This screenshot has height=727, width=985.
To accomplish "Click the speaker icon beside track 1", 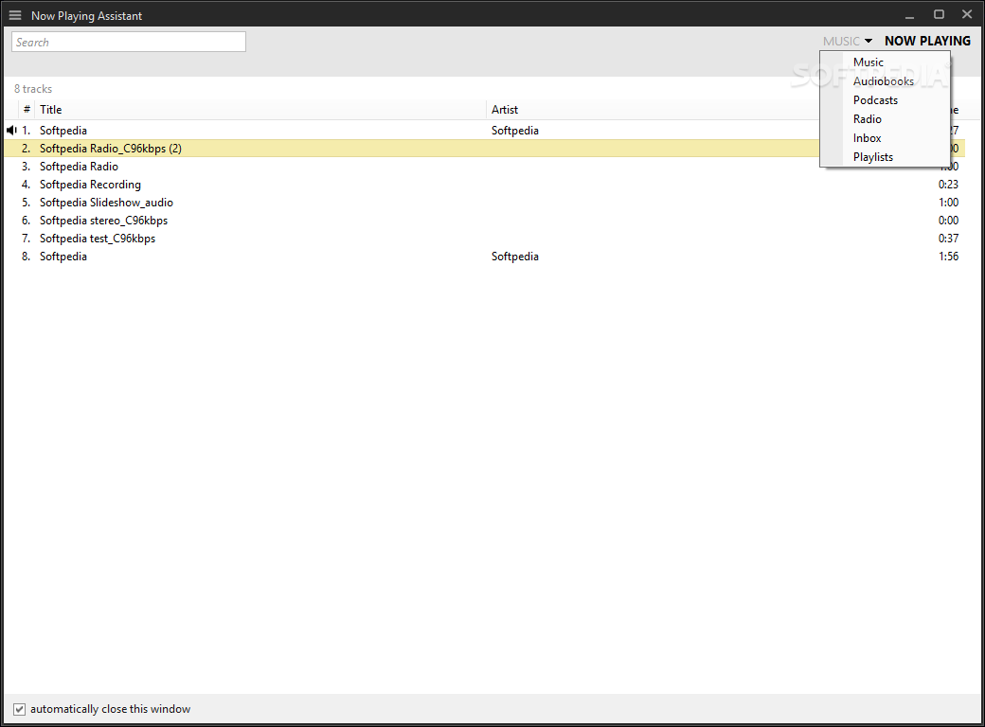I will click(x=11, y=131).
